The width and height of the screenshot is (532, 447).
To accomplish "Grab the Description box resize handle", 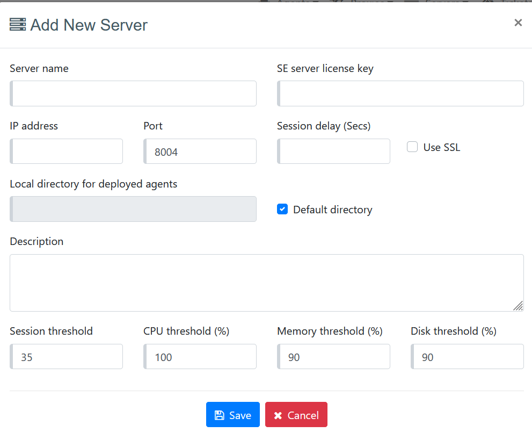I will pyautogui.click(x=518, y=306).
